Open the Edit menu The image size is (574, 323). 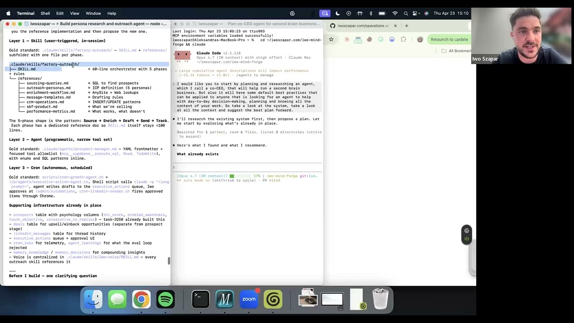tap(60, 13)
